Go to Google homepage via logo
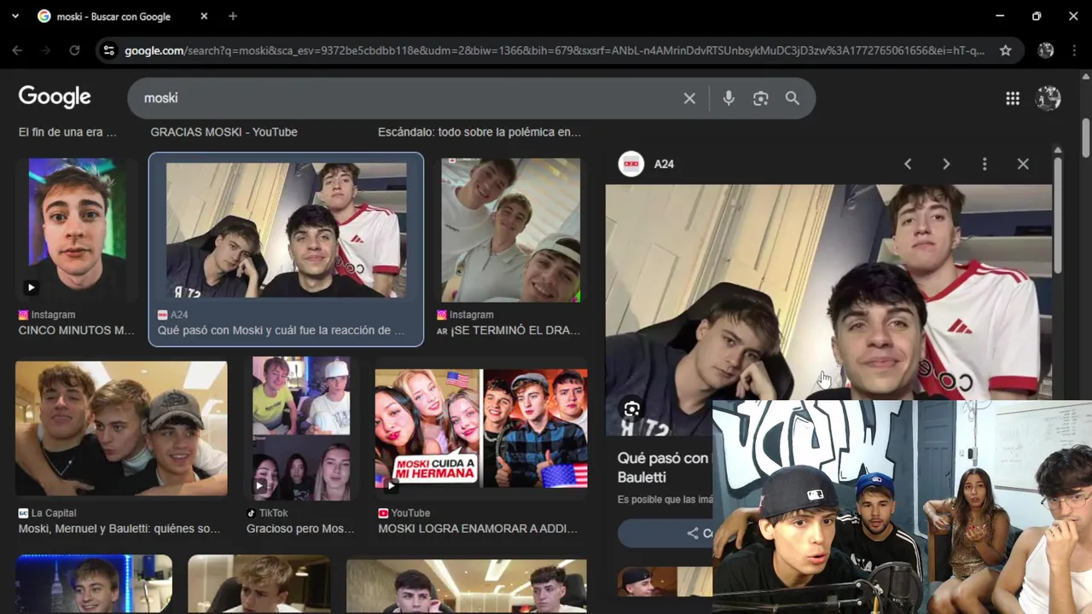Viewport: 1092px width, 614px height. click(55, 97)
